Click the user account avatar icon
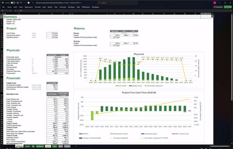This screenshot has height=149, width=233. click(x=215, y=3)
